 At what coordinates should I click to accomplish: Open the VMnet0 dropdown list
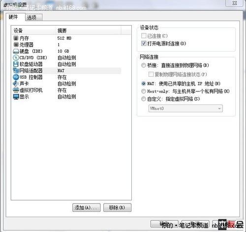tap(185, 109)
